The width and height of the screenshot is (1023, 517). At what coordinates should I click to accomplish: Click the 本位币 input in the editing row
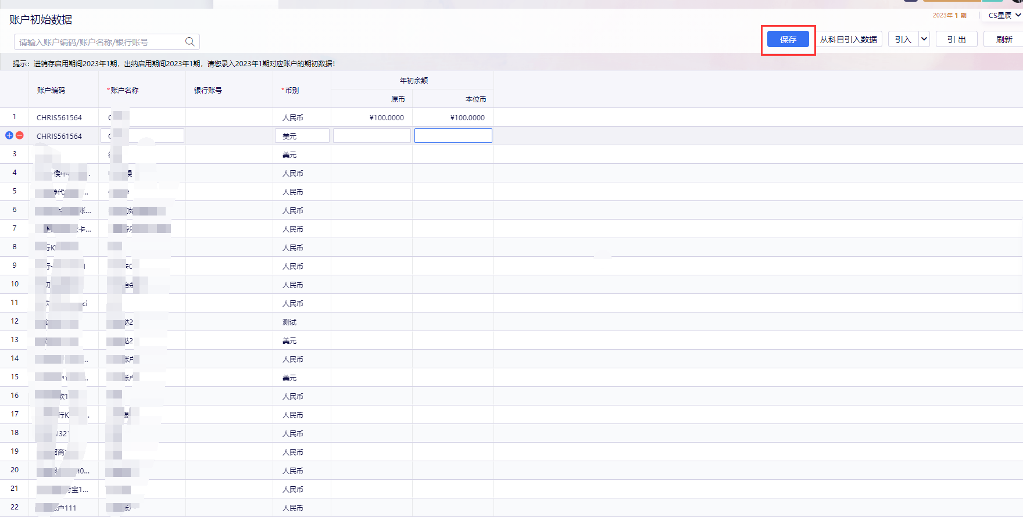453,136
